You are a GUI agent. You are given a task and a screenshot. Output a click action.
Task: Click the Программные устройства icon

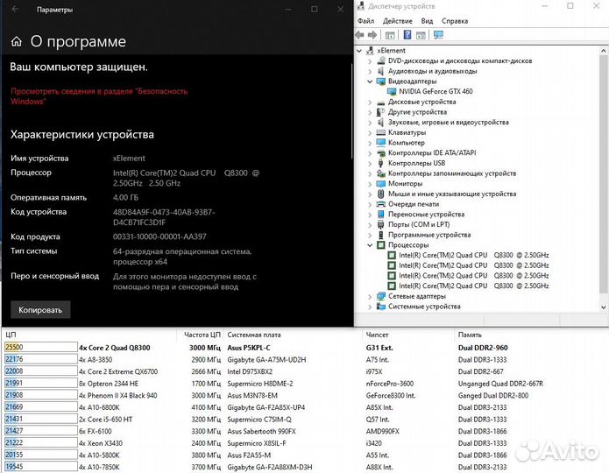pyautogui.click(x=381, y=235)
